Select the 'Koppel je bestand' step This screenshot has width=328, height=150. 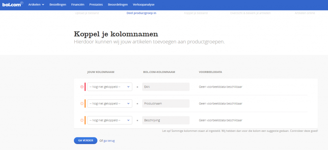[x=196, y=13]
